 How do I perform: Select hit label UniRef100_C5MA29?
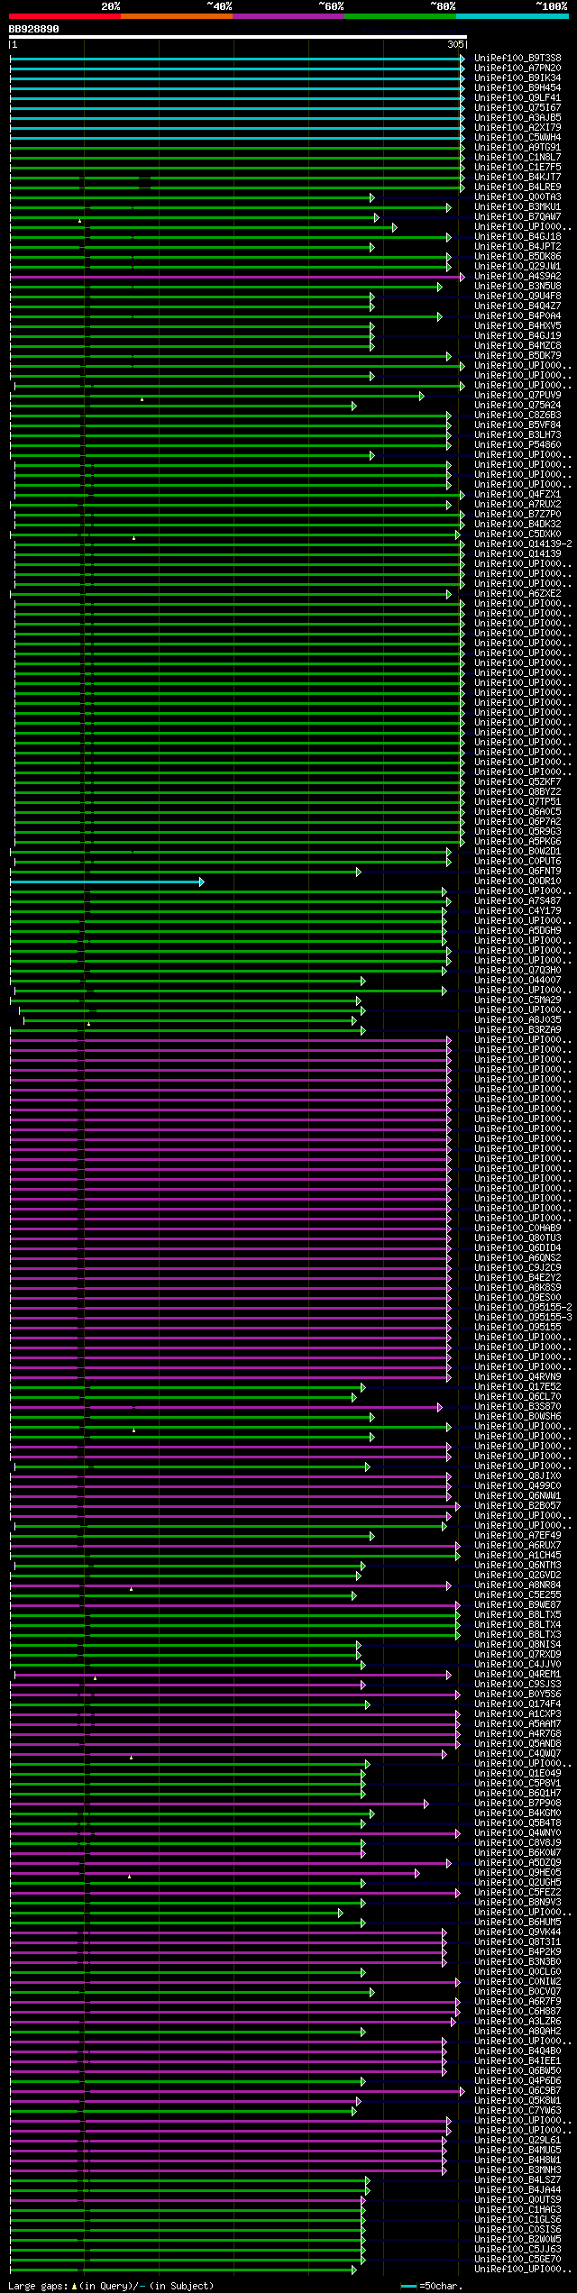(517, 1000)
